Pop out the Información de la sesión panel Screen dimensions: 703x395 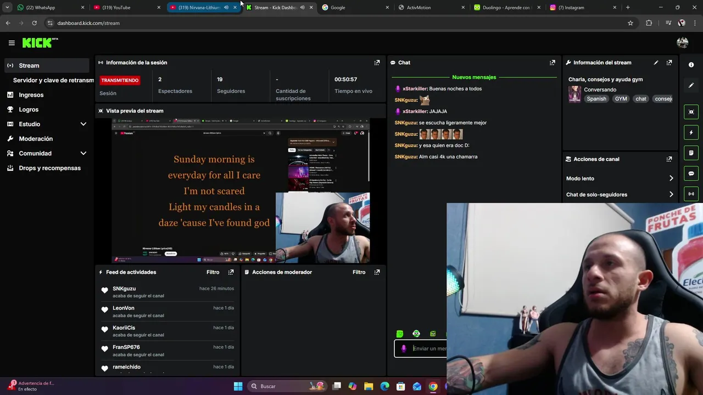(x=377, y=63)
